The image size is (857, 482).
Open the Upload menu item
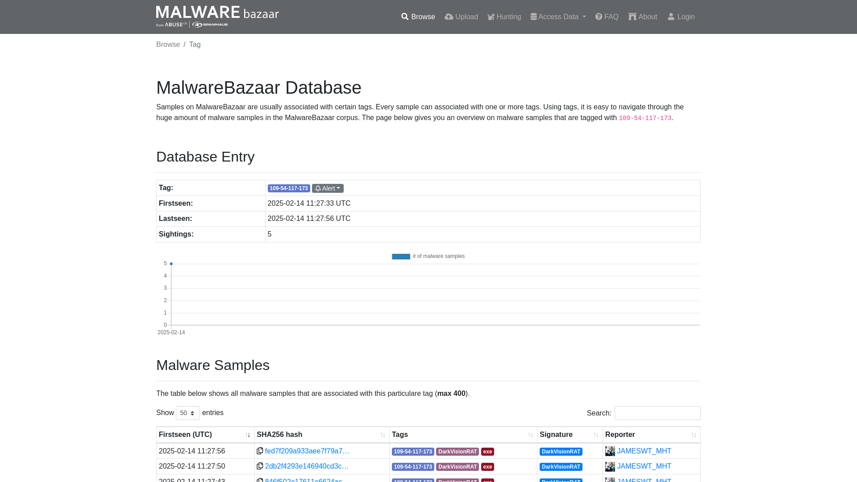click(461, 17)
